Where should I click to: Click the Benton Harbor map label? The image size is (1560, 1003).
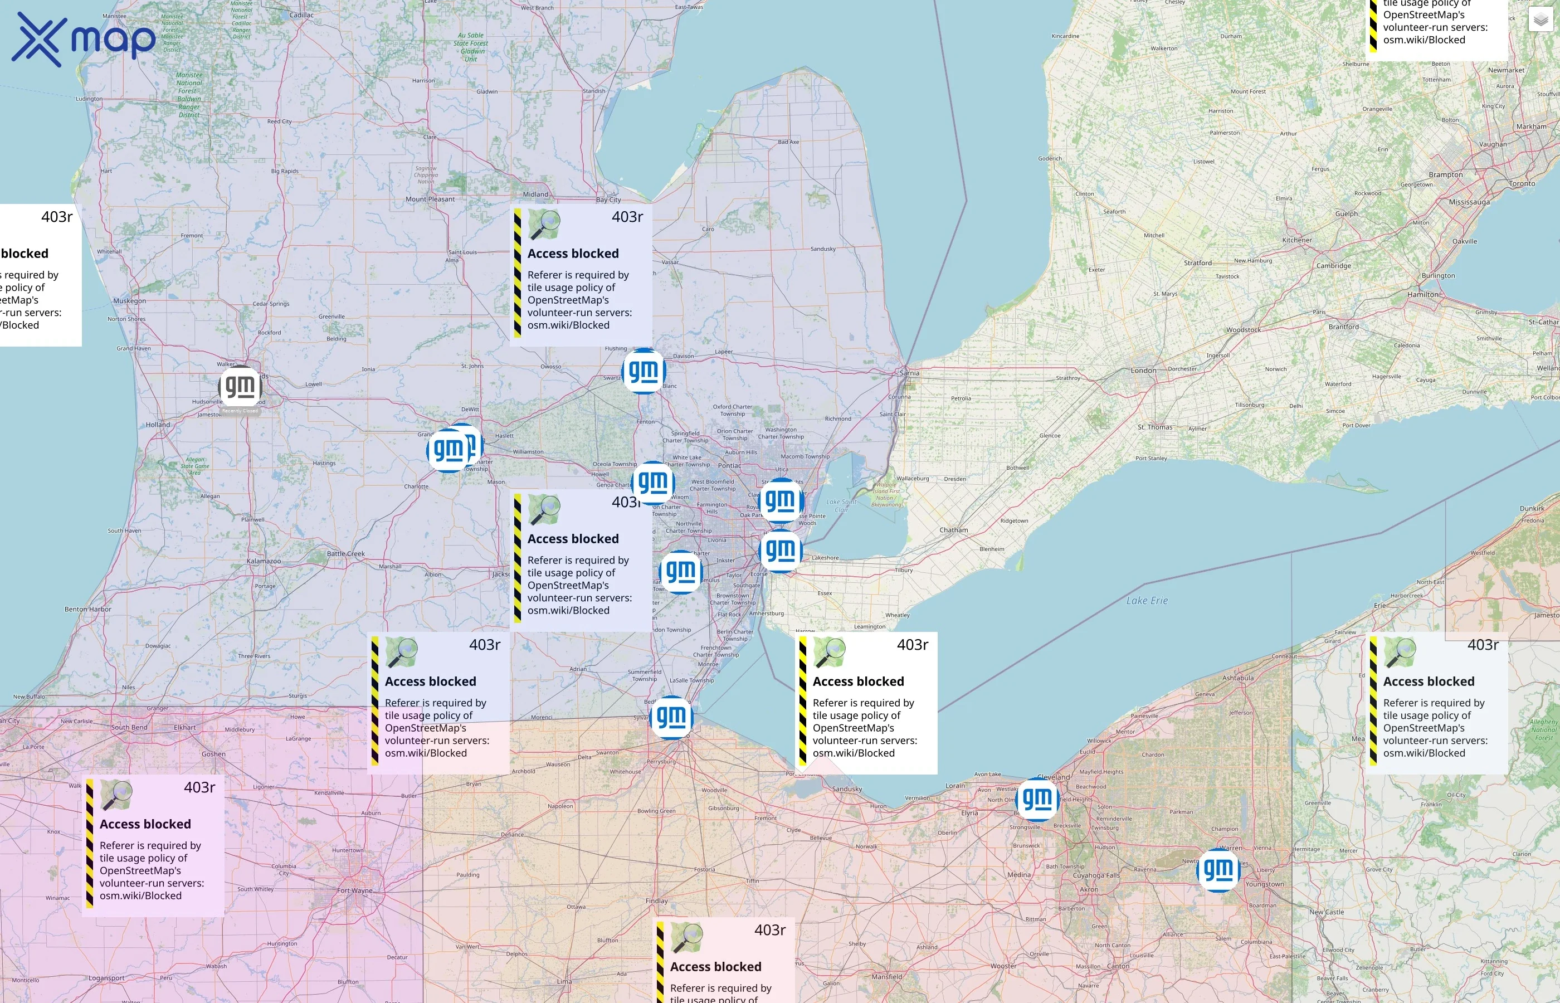coord(88,610)
